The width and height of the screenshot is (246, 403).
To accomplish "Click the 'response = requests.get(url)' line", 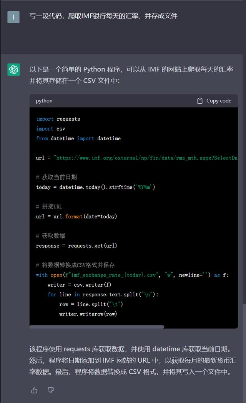I will [76, 246].
